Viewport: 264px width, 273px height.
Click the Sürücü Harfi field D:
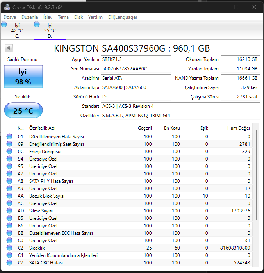tap(136, 97)
